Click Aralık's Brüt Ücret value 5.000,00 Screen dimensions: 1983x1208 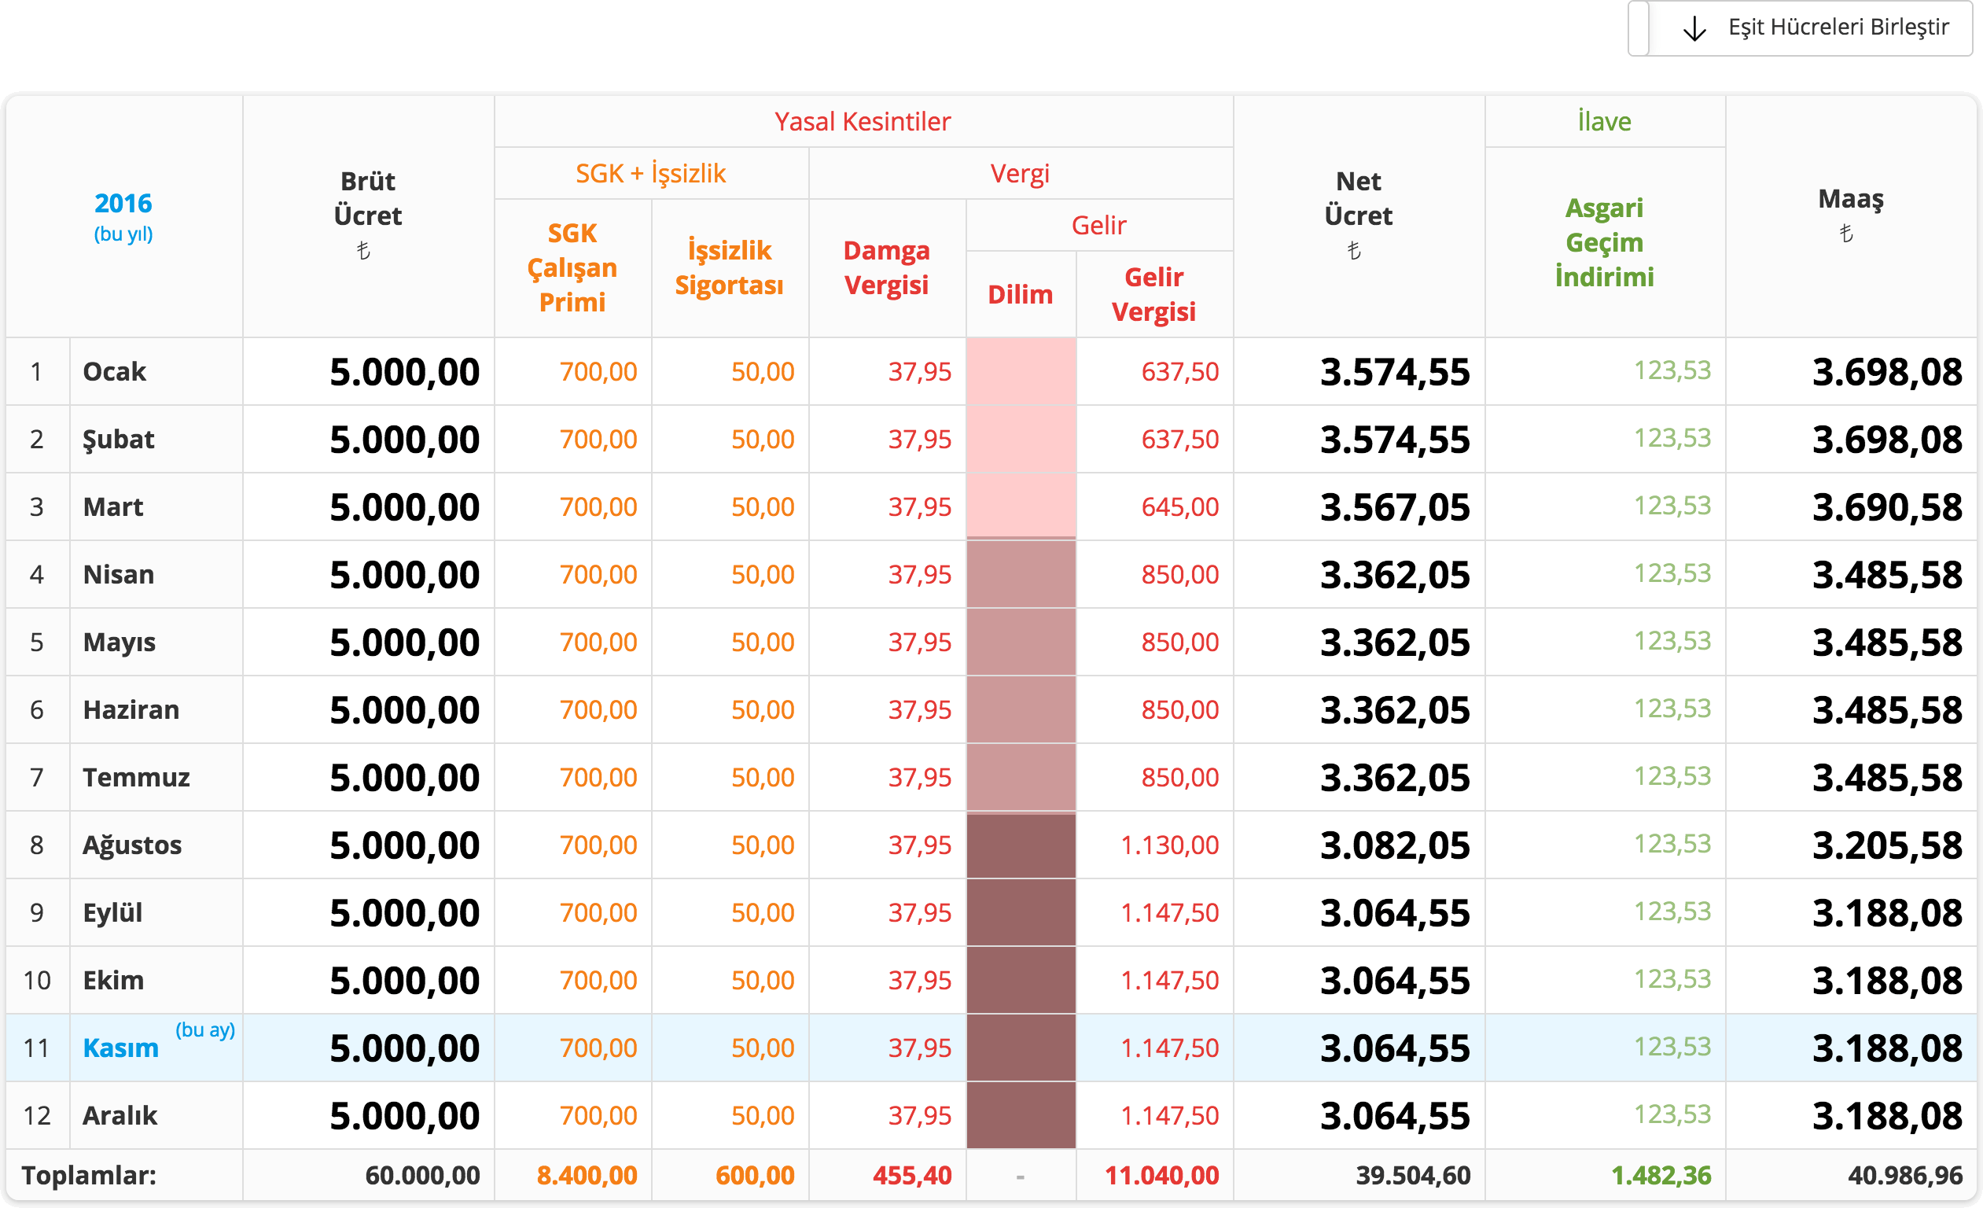coord(404,1115)
